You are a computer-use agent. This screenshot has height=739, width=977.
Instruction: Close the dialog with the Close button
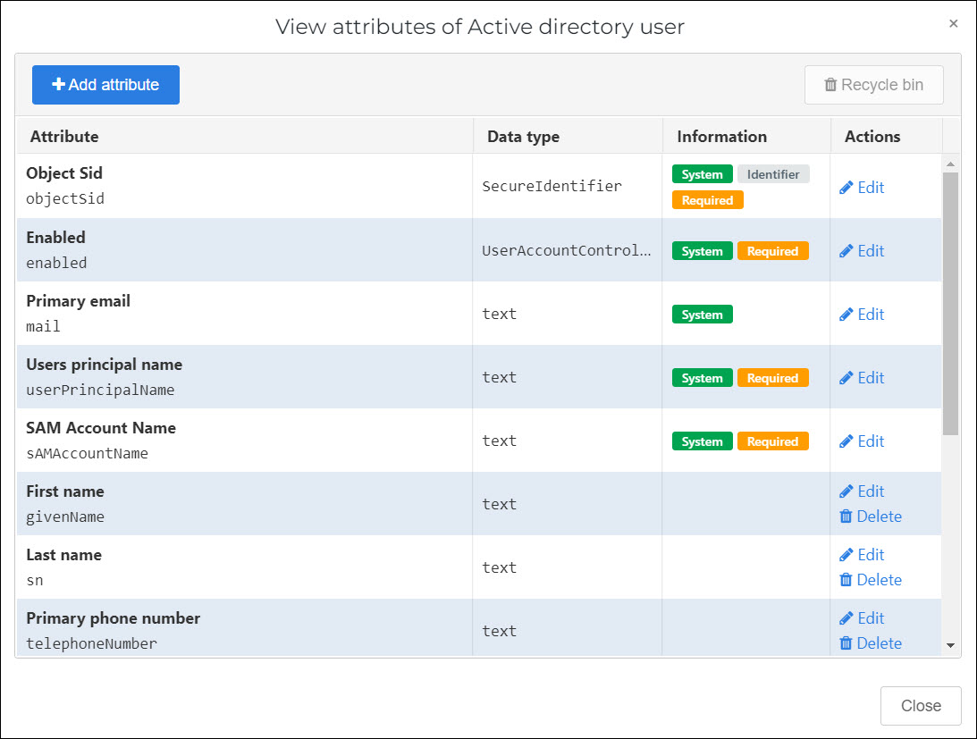coord(921,705)
